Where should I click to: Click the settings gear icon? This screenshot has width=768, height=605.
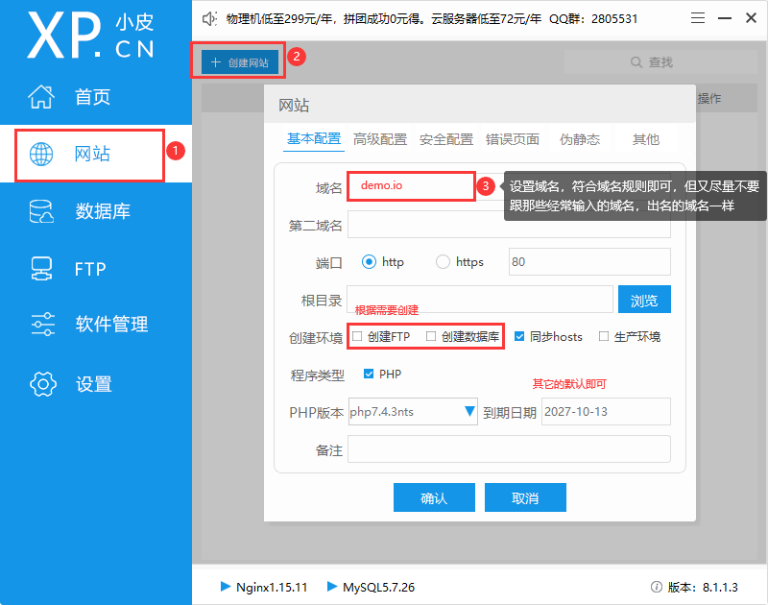42,383
